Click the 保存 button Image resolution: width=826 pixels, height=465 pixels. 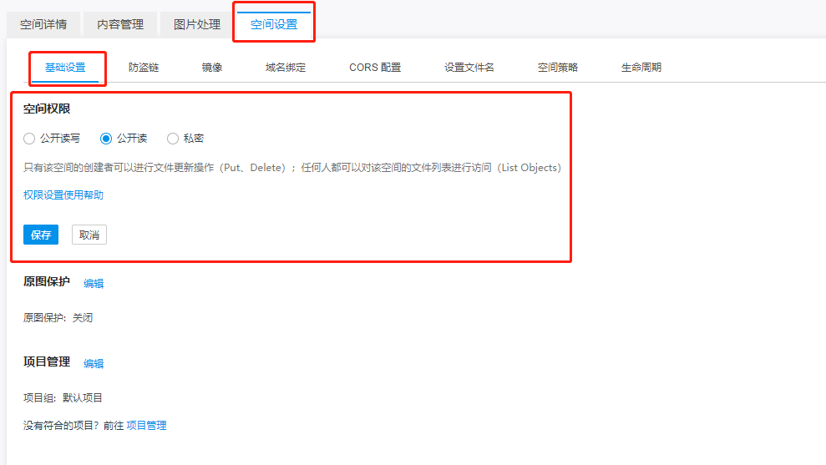[41, 235]
